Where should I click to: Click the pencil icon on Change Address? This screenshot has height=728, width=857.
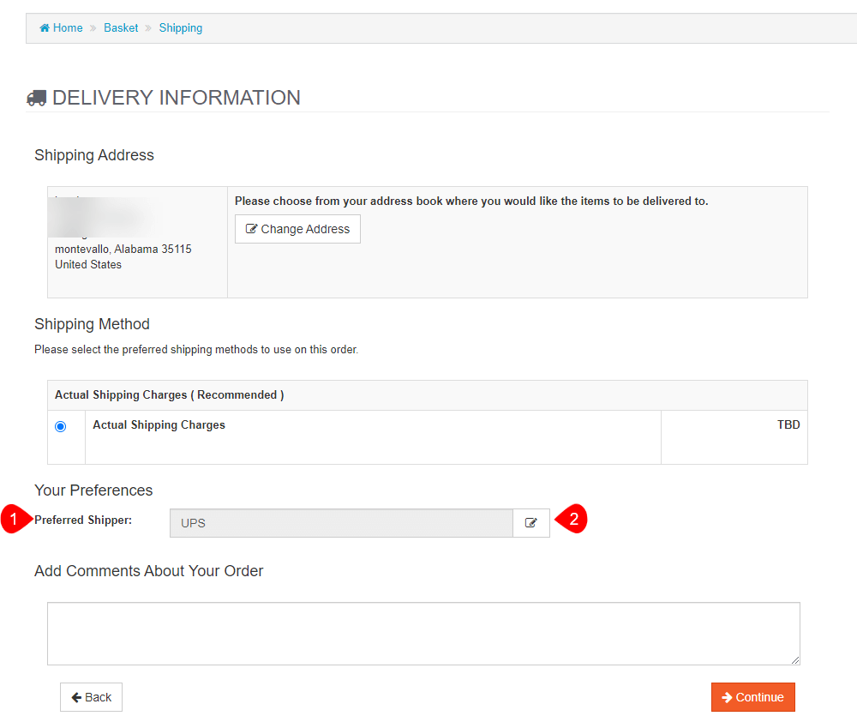[251, 229]
